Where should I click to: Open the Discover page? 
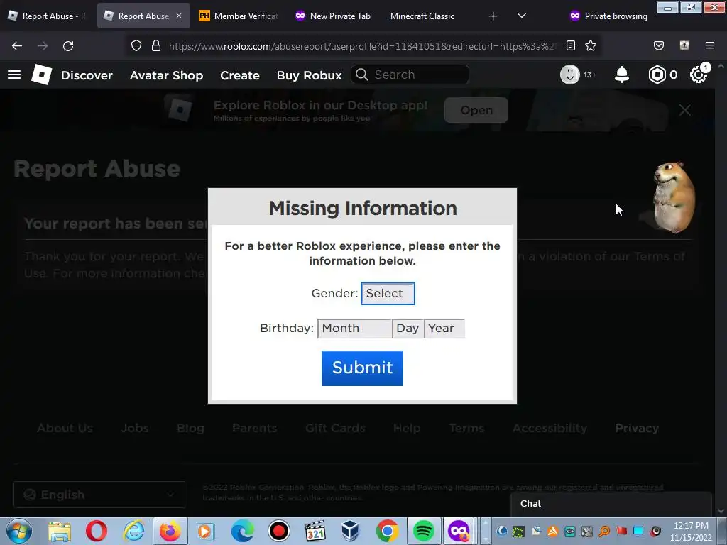point(87,75)
